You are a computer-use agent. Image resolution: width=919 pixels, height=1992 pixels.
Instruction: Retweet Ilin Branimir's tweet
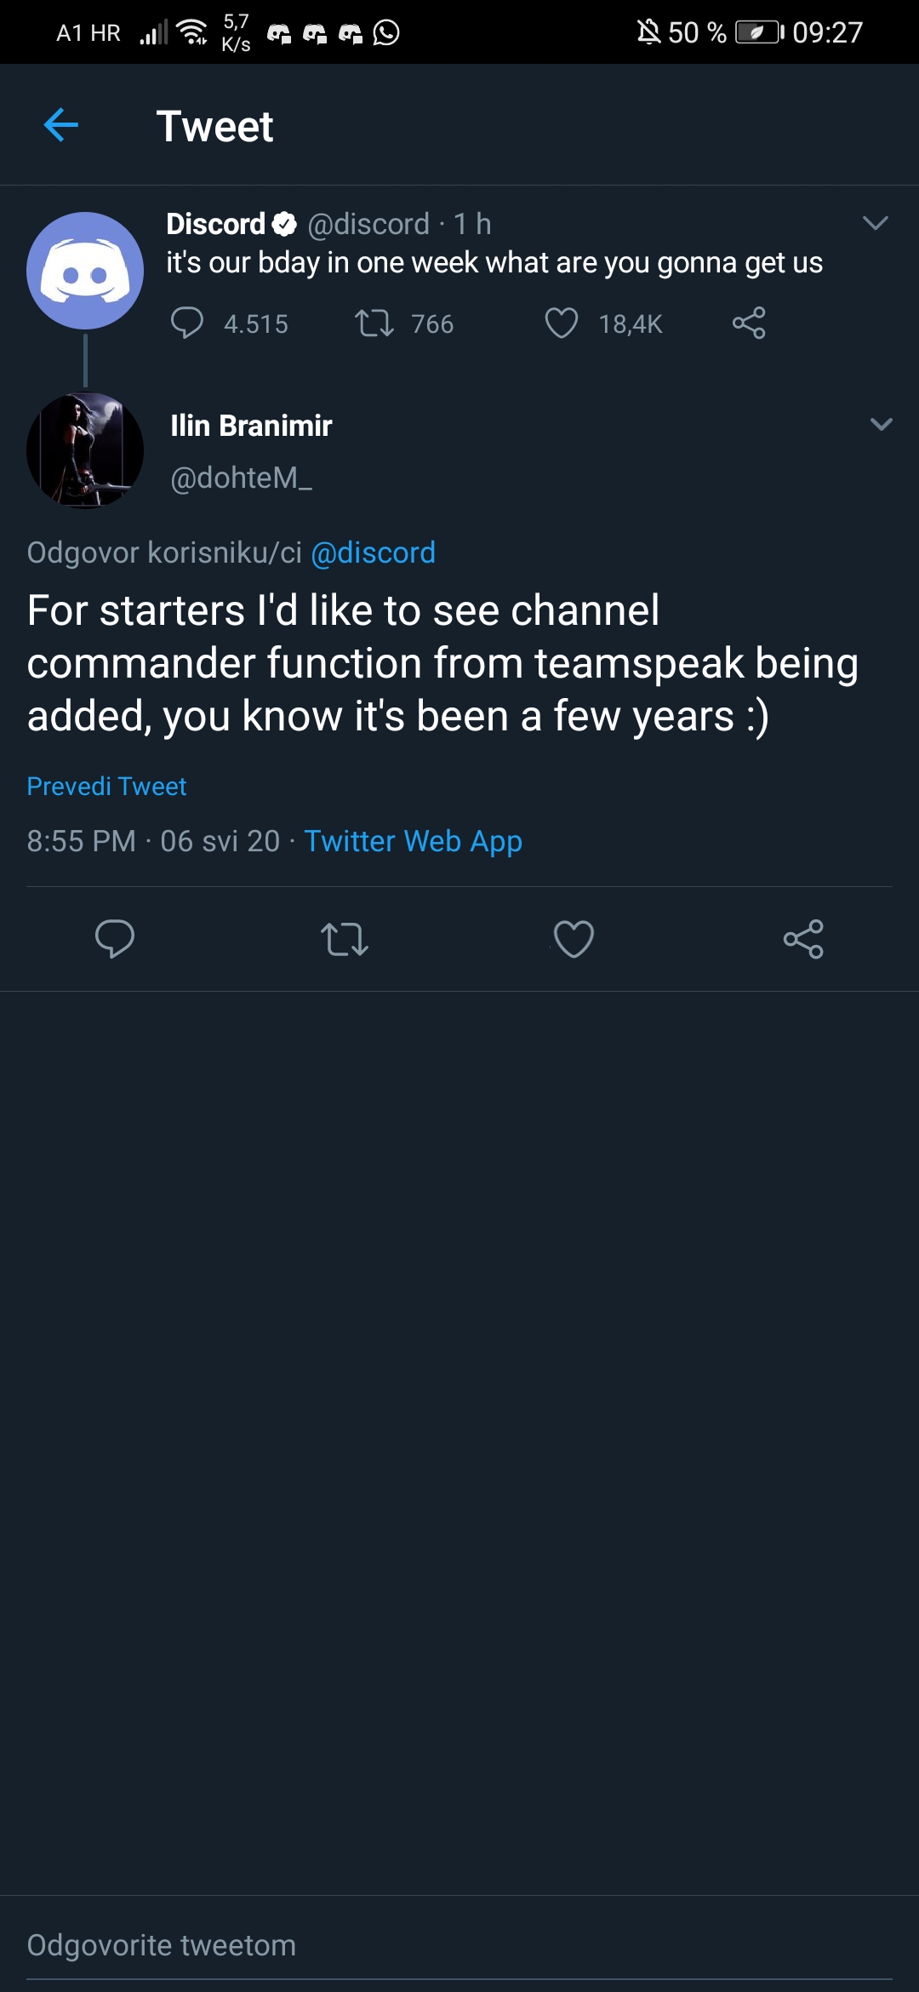(345, 939)
